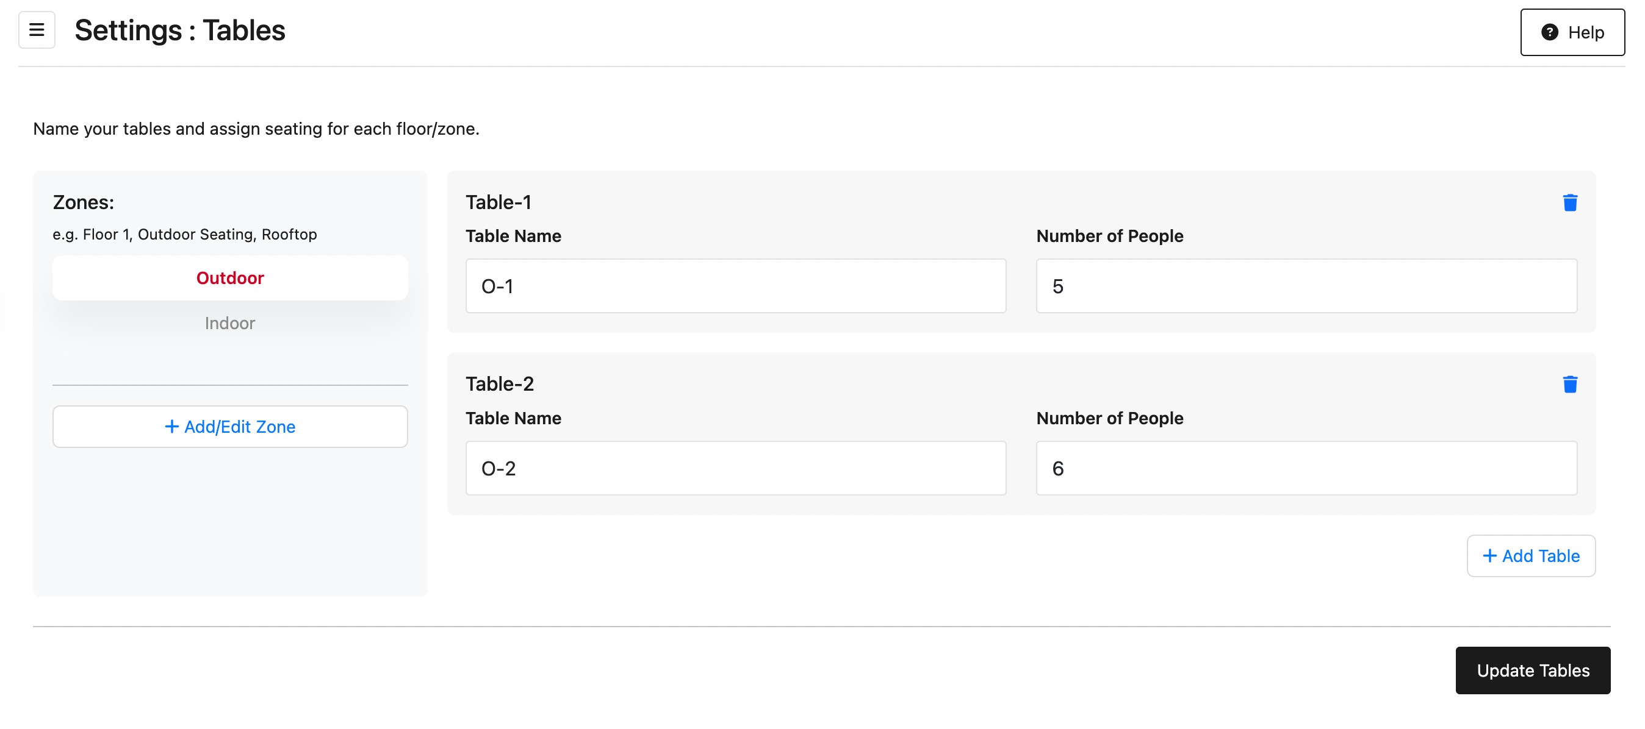Image resolution: width=1645 pixels, height=729 pixels.
Task: Focus the Table-2 name field showing O-2
Action: [735, 469]
